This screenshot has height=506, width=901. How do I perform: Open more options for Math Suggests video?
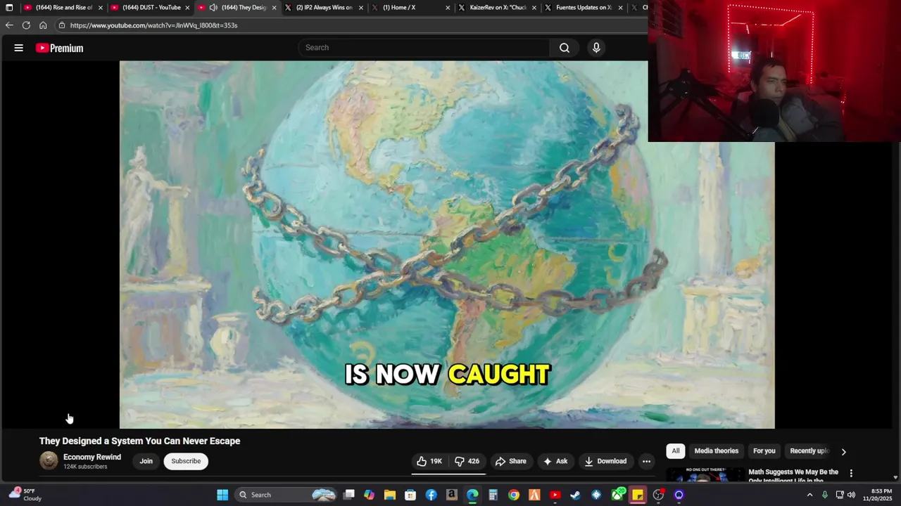851,474
